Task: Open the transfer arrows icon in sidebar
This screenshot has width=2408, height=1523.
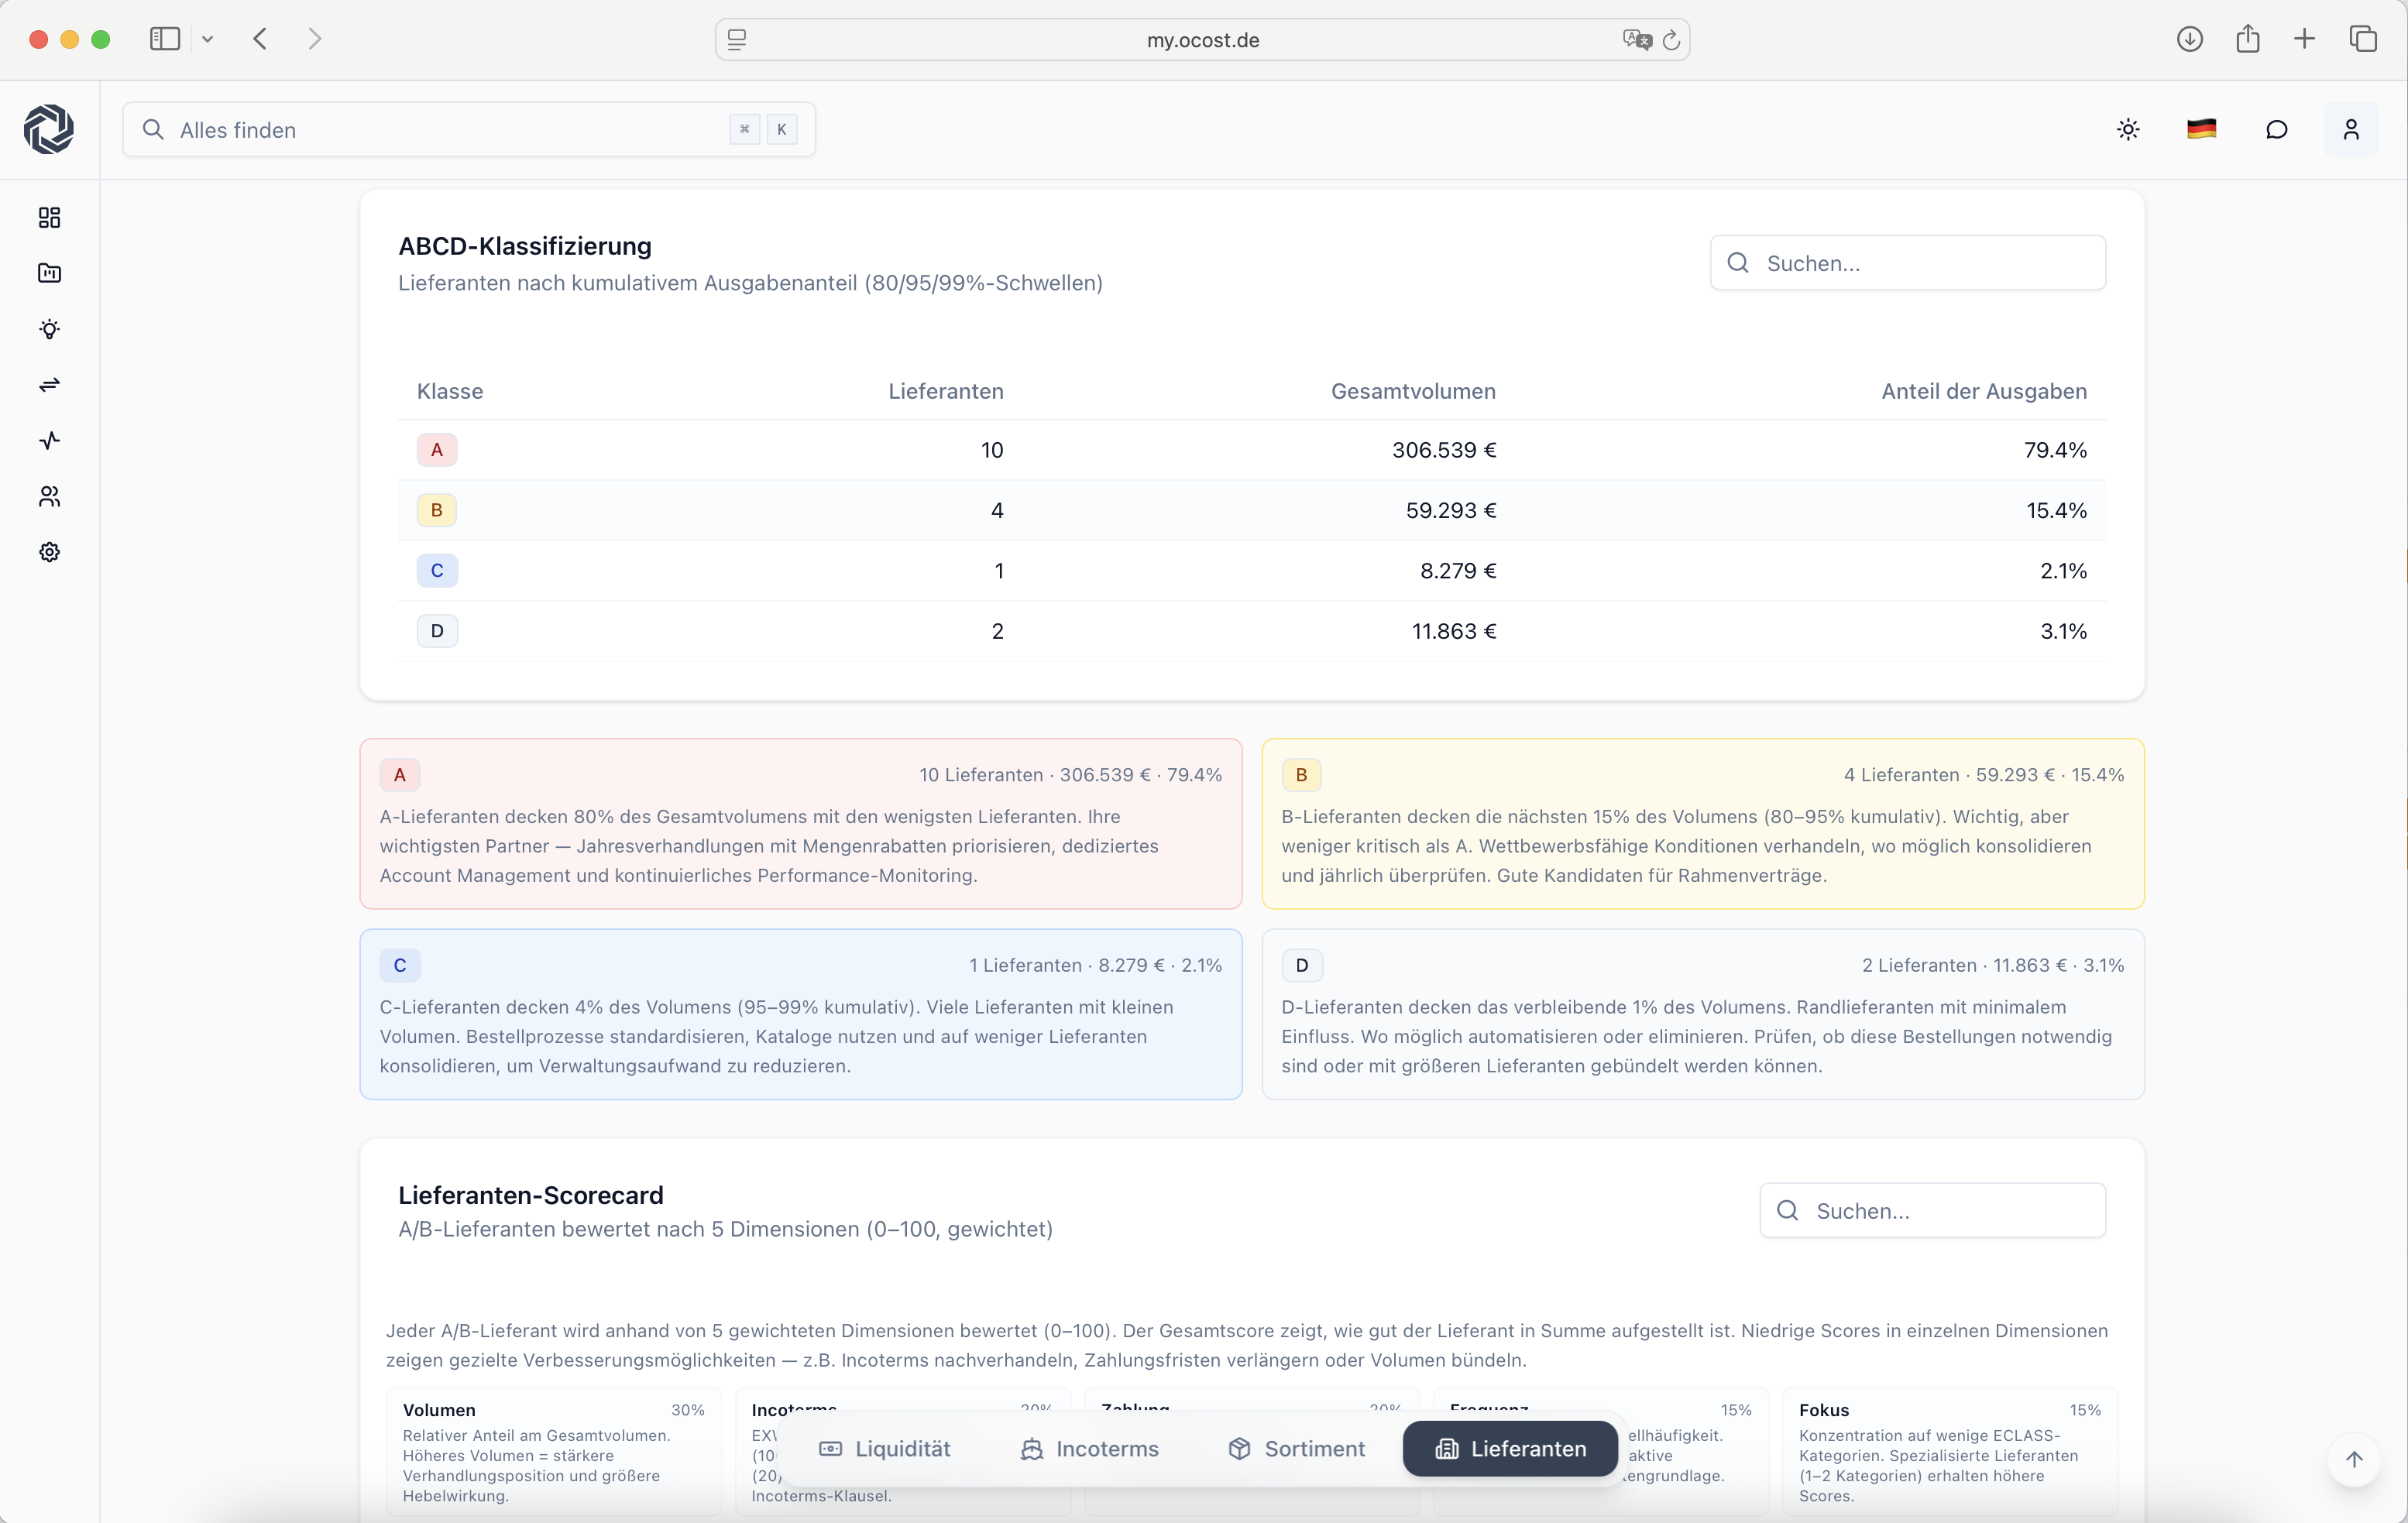Action: pos(49,385)
